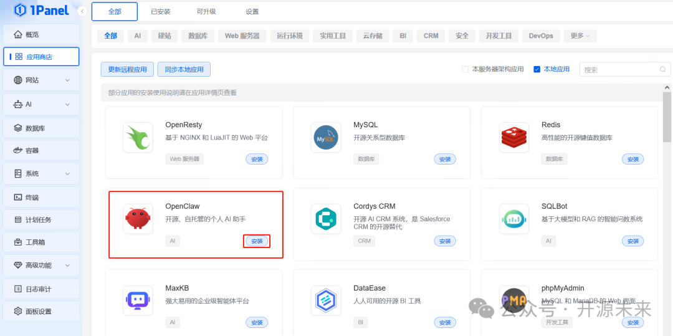
Task: Click the 应用商店 grid icon
Action: click(x=19, y=57)
